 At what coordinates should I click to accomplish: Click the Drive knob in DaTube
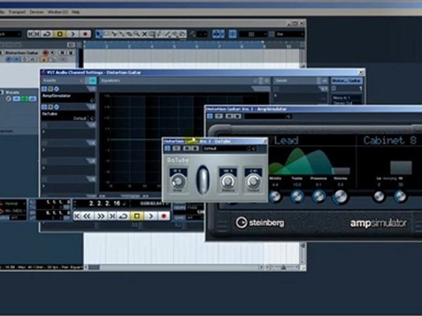coord(178,182)
